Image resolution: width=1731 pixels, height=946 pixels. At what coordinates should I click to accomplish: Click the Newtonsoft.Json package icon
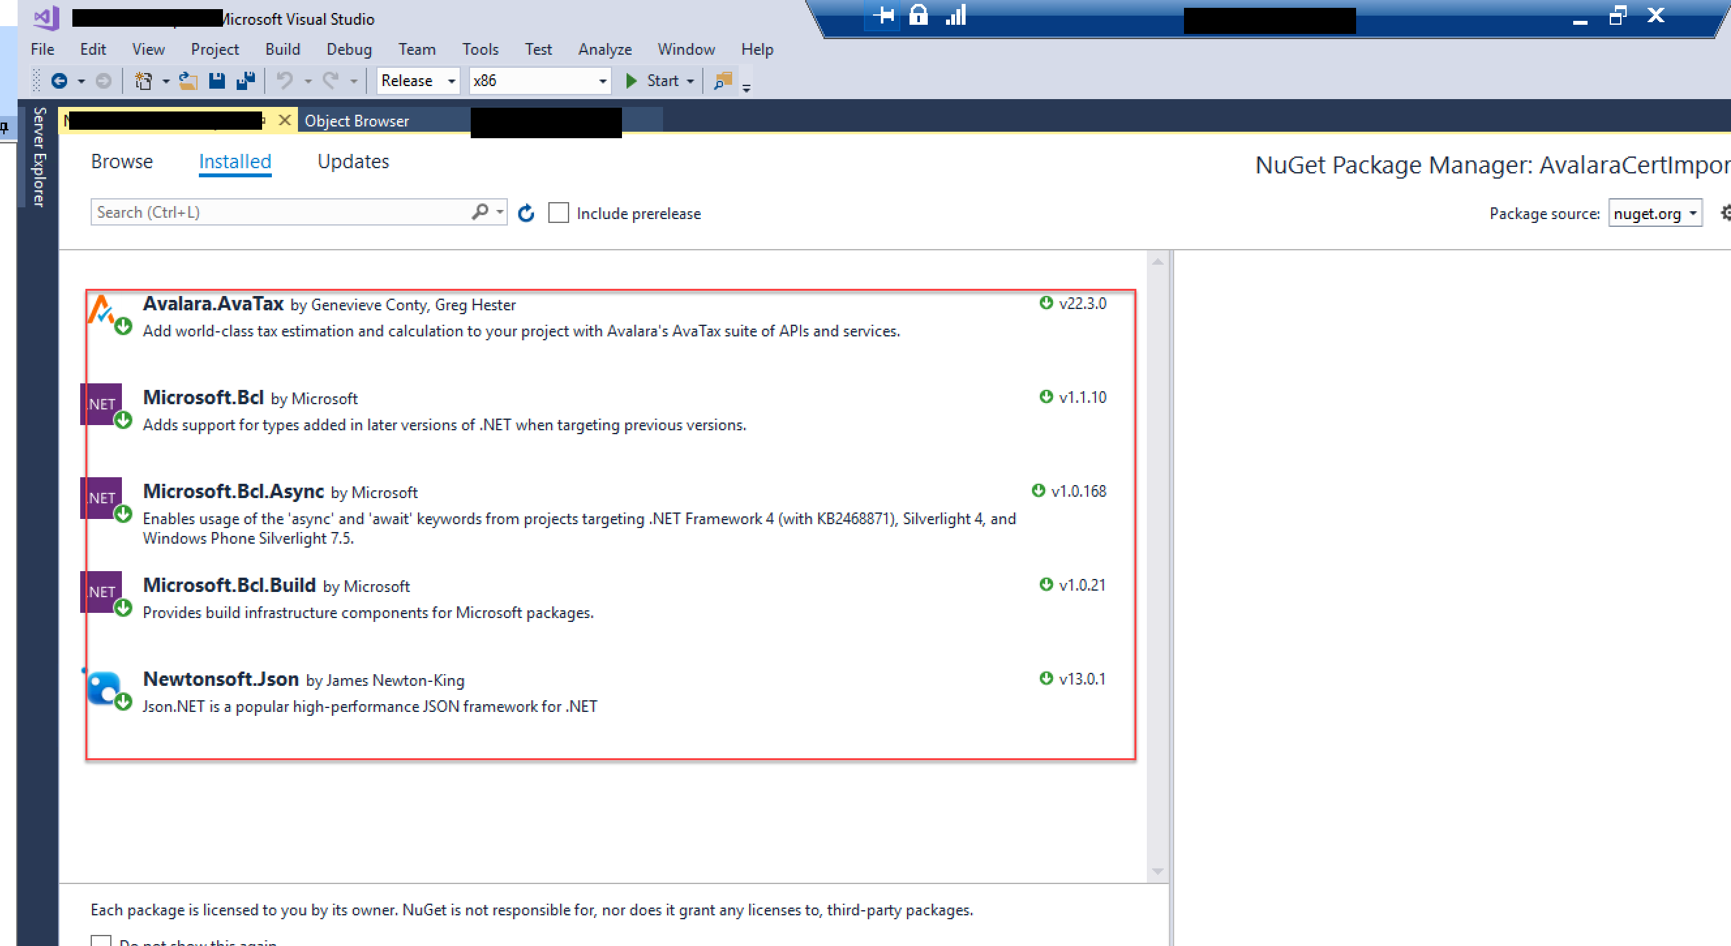(104, 688)
